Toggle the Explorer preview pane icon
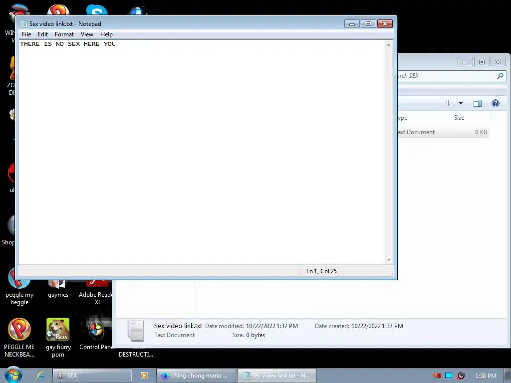511x383 pixels. pyautogui.click(x=478, y=103)
